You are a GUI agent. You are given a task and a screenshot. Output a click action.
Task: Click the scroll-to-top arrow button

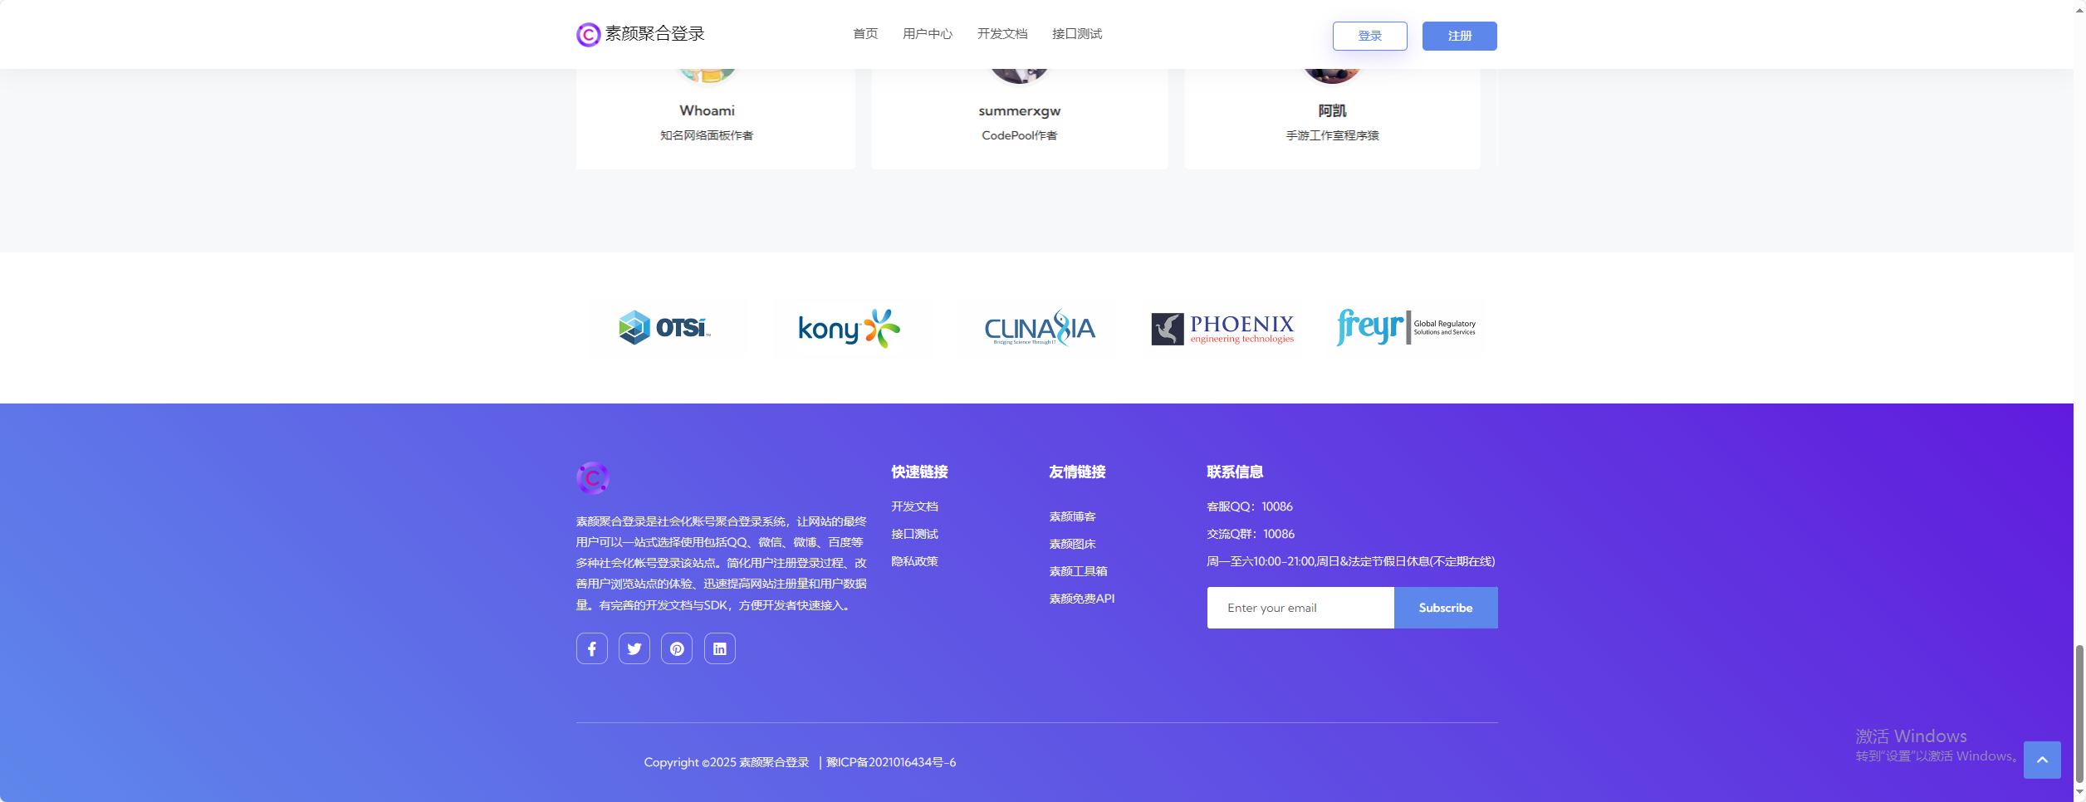click(x=2043, y=760)
